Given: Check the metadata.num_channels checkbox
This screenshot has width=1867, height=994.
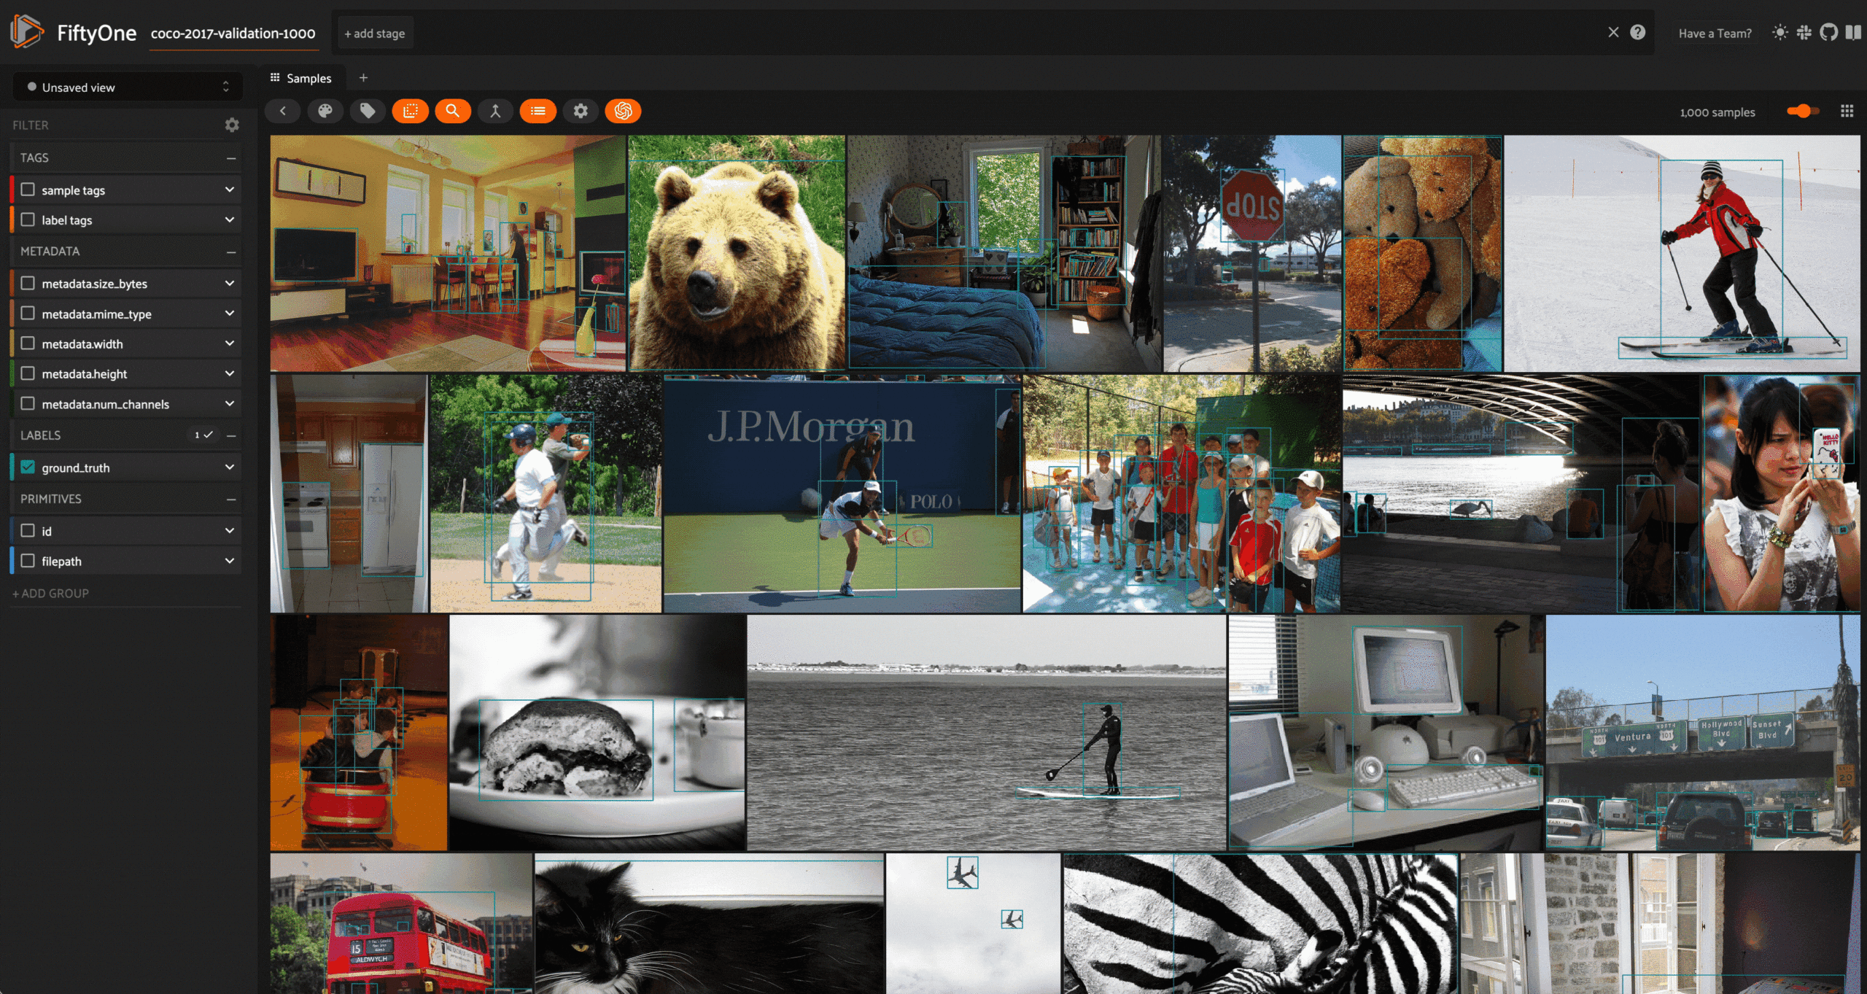Looking at the screenshot, I should tap(28, 403).
